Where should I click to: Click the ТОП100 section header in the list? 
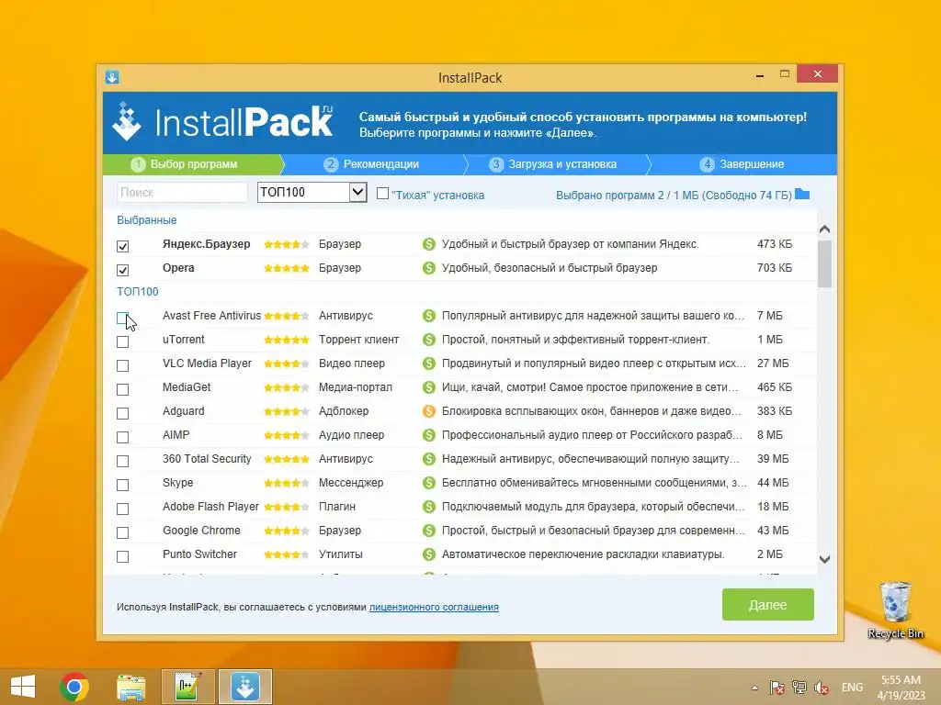(x=138, y=292)
